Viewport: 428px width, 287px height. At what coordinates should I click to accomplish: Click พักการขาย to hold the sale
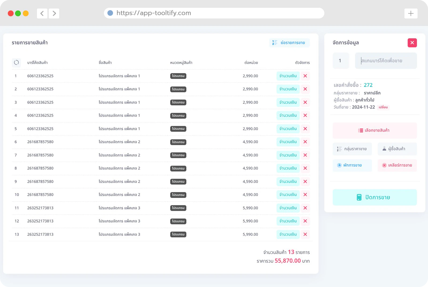tap(352, 165)
